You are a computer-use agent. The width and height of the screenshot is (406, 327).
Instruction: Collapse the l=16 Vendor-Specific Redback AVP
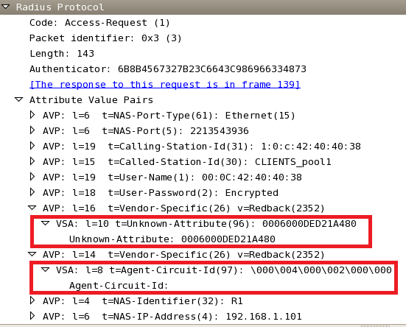(x=32, y=208)
